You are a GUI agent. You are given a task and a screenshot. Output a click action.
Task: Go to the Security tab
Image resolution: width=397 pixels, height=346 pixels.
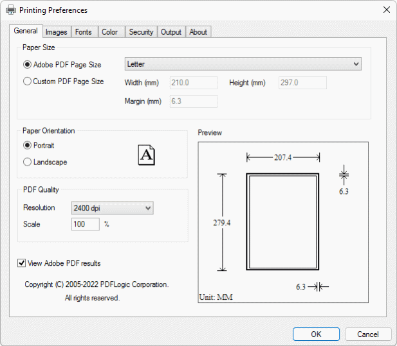coord(141,32)
